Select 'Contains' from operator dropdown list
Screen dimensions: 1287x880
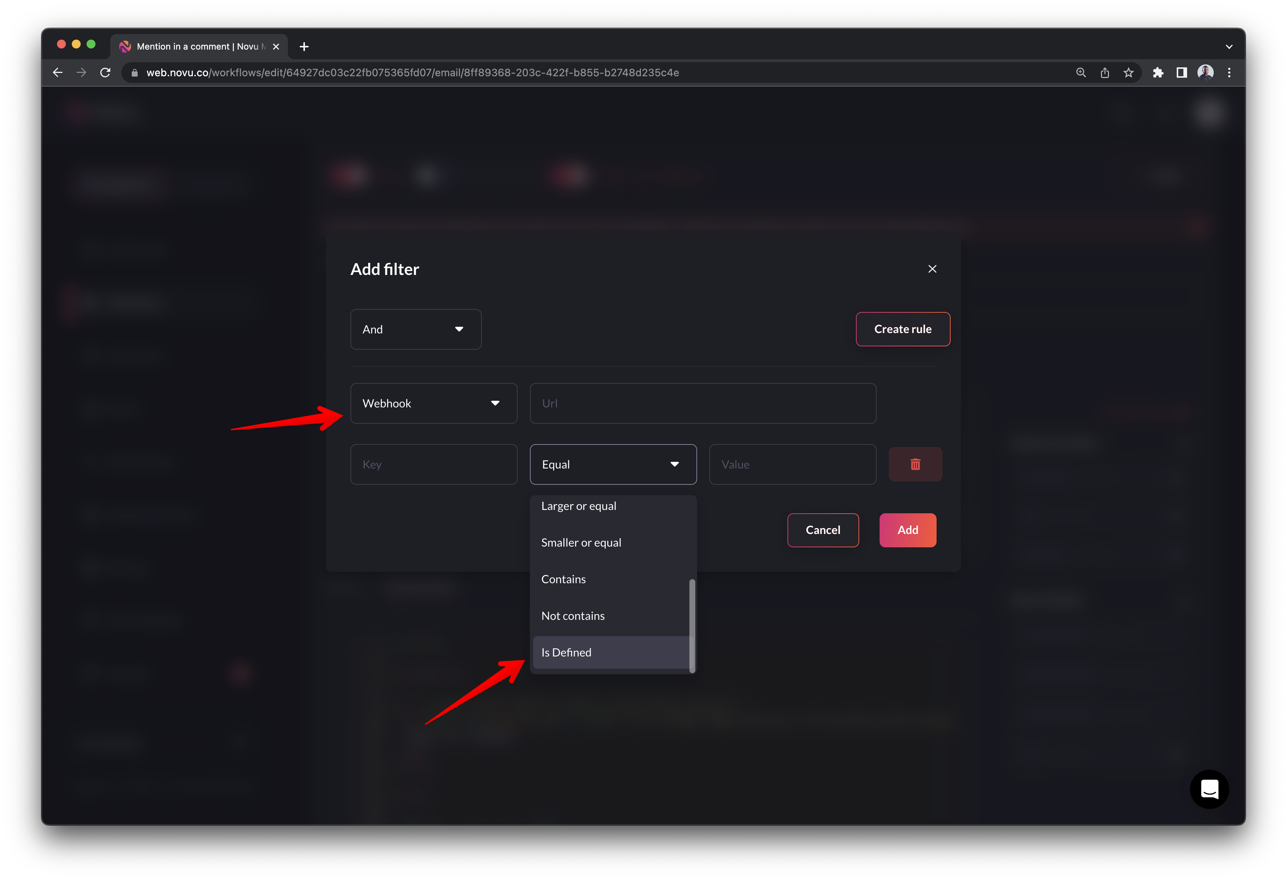point(563,579)
